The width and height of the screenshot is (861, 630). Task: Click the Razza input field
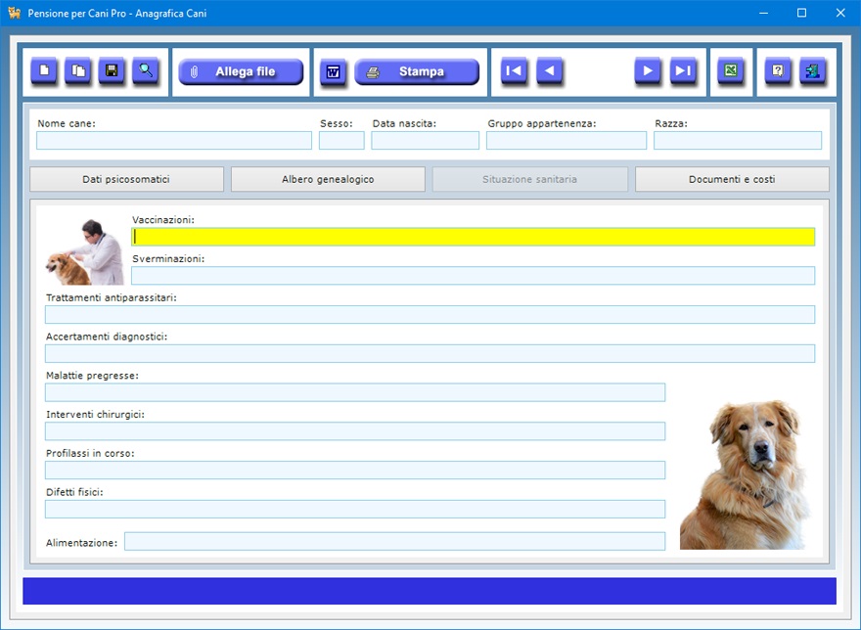(738, 141)
